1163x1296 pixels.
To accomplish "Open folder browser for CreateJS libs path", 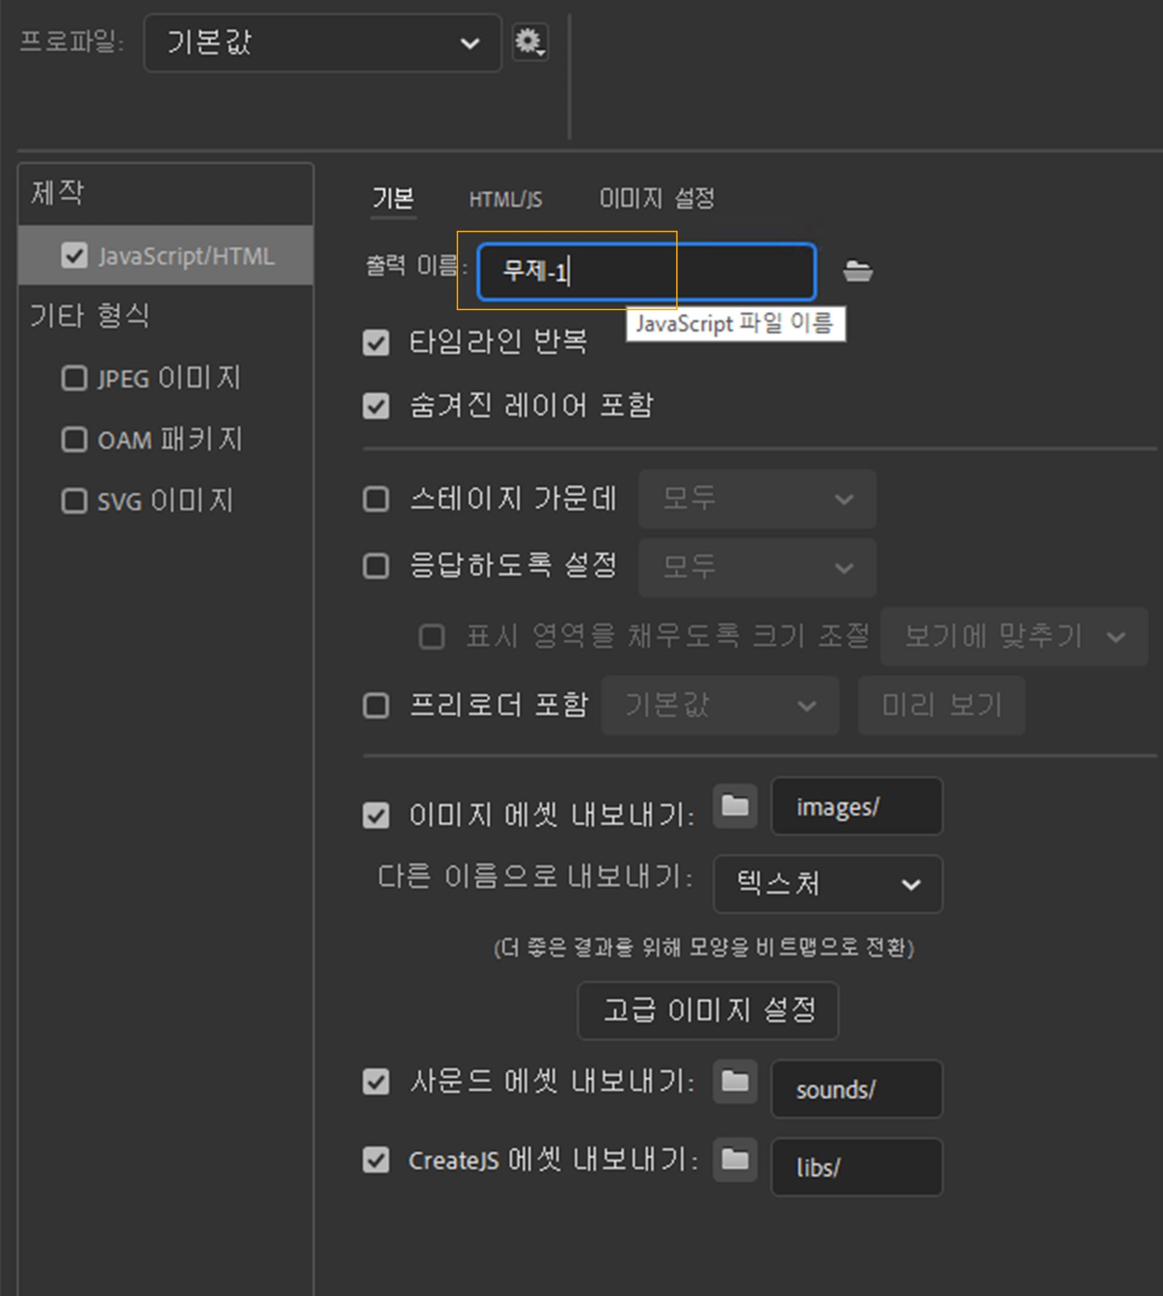I will (734, 1160).
